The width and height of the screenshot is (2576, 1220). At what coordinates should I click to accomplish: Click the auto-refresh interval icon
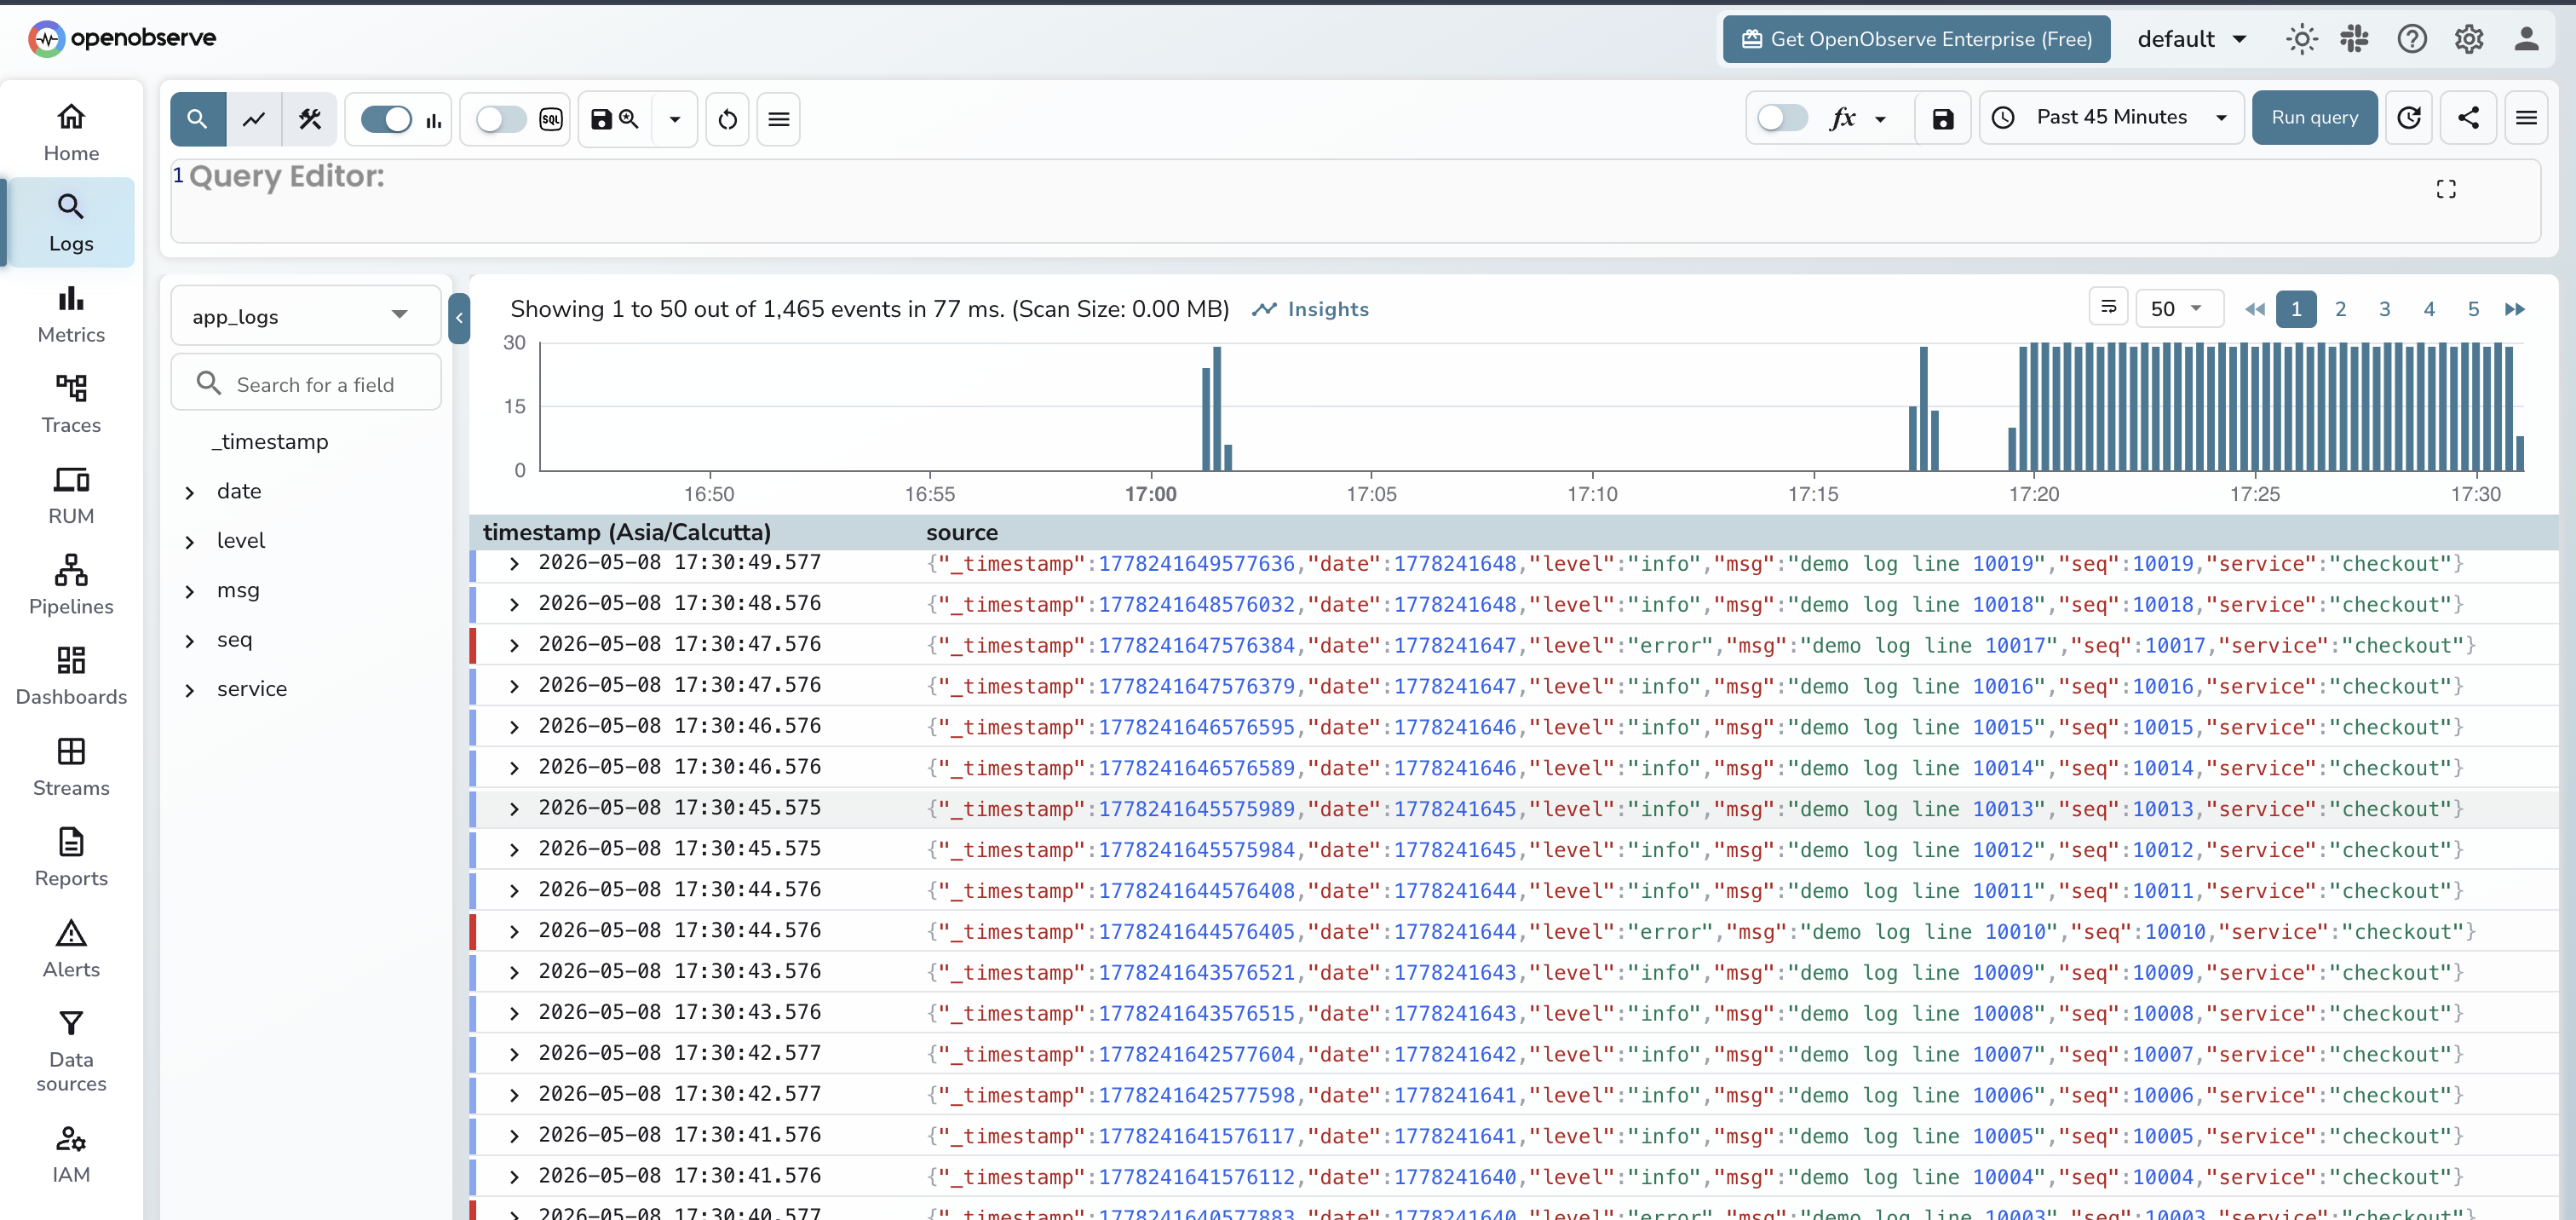click(x=2409, y=118)
